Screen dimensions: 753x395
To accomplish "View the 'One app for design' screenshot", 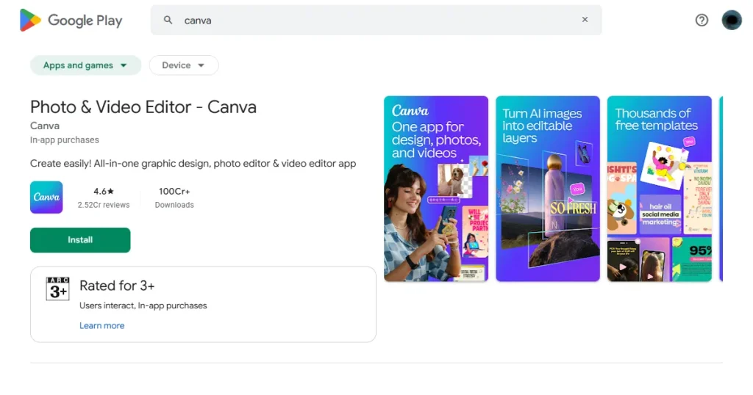I will coord(436,189).
